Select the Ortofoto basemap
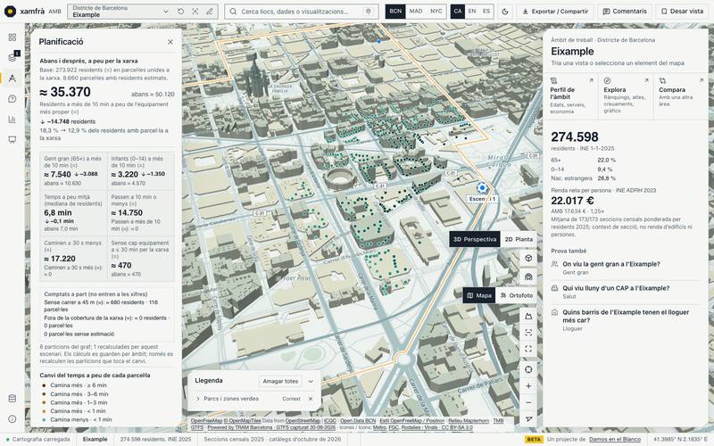 click(x=517, y=295)
